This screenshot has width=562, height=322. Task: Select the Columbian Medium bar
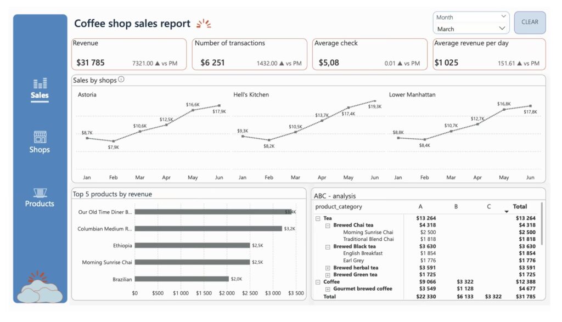click(208, 229)
